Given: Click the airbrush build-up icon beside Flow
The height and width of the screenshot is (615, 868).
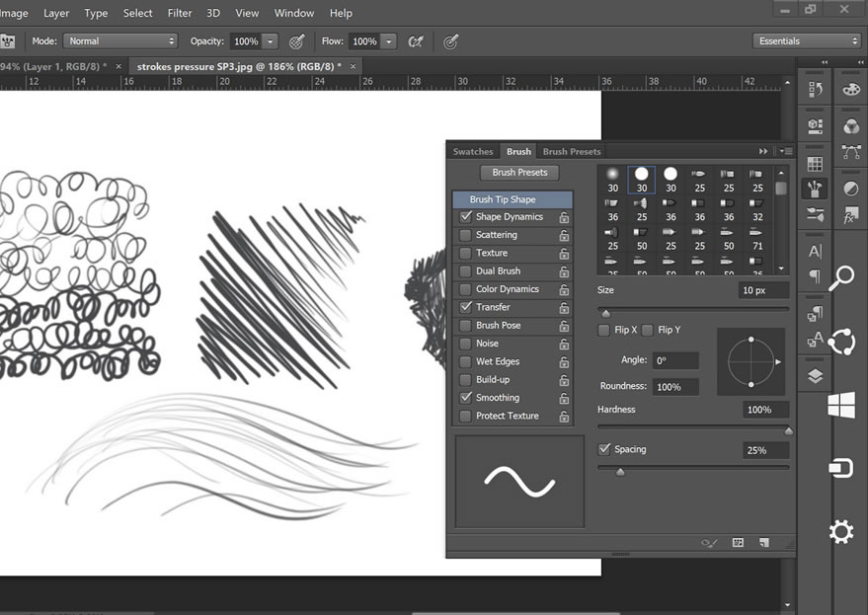Looking at the screenshot, I should [x=417, y=41].
